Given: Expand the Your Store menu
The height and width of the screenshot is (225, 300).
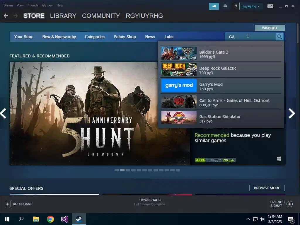Looking at the screenshot, I should click(24, 37).
